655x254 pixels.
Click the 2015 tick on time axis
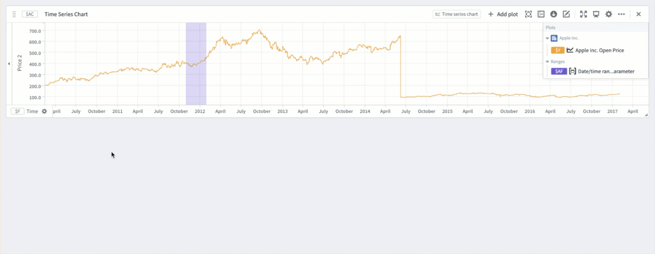[x=447, y=111]
